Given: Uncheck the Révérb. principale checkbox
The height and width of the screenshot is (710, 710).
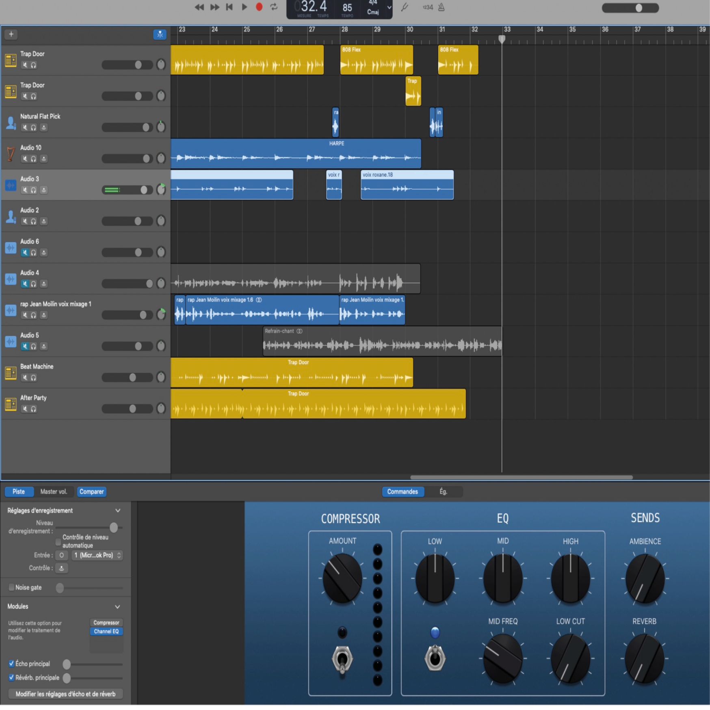Looking at the screenshot, I should click(12, 678).
